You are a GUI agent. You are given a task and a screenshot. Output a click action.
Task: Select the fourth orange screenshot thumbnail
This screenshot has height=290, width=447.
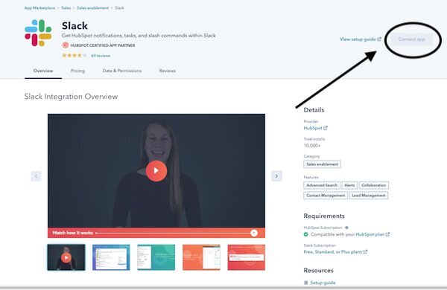click(201, 257)
